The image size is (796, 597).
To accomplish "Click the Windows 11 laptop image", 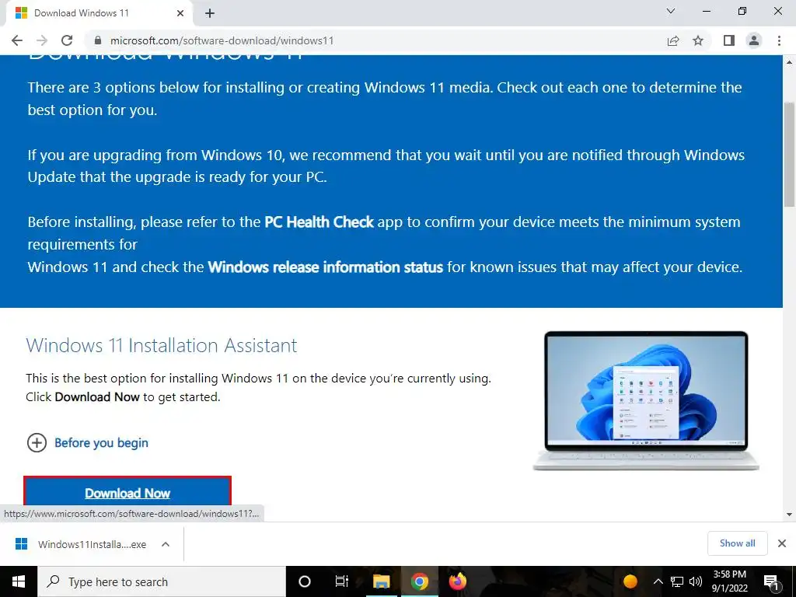I will coord(646,400).
